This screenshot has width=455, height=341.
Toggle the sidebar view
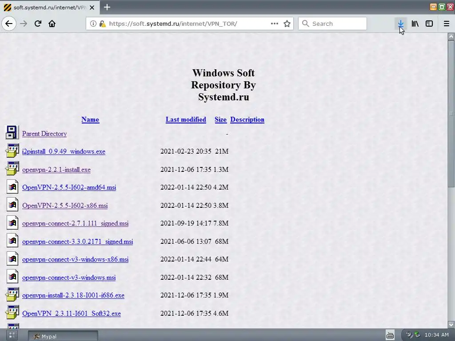(x=429, y=24)
